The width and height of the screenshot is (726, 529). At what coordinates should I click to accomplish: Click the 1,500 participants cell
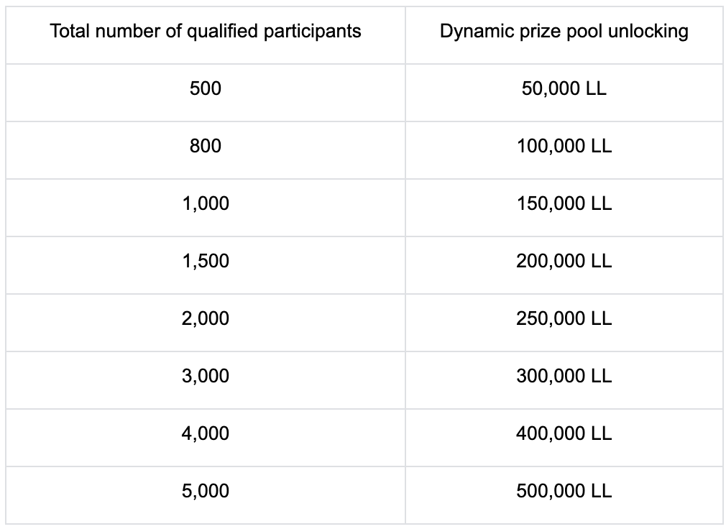coord(206,262)
